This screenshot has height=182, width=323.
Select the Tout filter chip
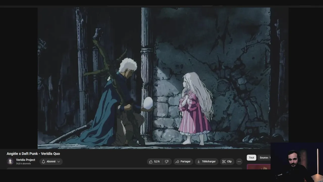[x=251, y=157]
